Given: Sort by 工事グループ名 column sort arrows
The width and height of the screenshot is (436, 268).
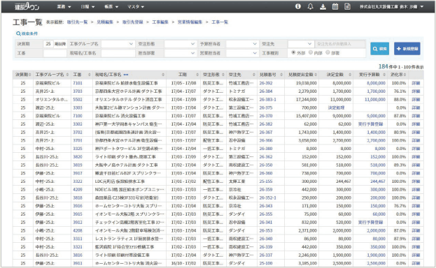Looking at the screenshot, I should click(67, 75).
